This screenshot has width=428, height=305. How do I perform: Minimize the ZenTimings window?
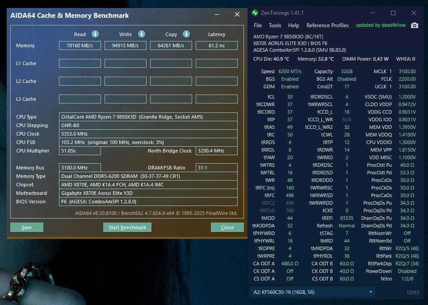[373, 13]
